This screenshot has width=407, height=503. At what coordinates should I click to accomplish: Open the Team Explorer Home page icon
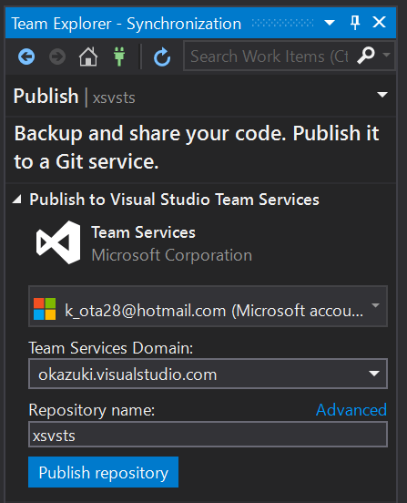point(88,56)
